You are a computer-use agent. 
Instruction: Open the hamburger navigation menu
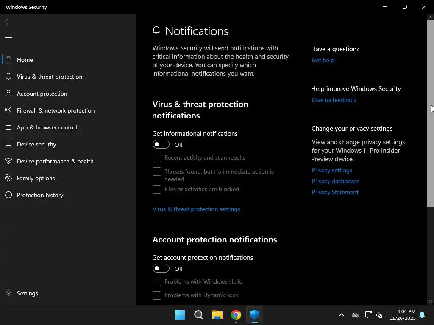point(8,39)
